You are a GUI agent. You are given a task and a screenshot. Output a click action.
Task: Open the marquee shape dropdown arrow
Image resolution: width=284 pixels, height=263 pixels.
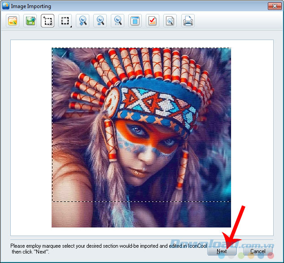[x=71, y=26]
